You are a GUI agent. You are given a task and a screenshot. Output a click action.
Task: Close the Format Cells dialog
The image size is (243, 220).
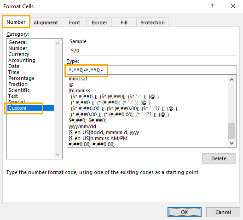click(x=233, y=6)
